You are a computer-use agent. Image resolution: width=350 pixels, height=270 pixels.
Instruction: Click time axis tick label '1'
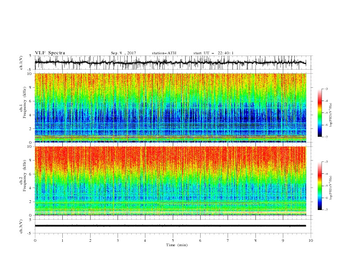62,240
